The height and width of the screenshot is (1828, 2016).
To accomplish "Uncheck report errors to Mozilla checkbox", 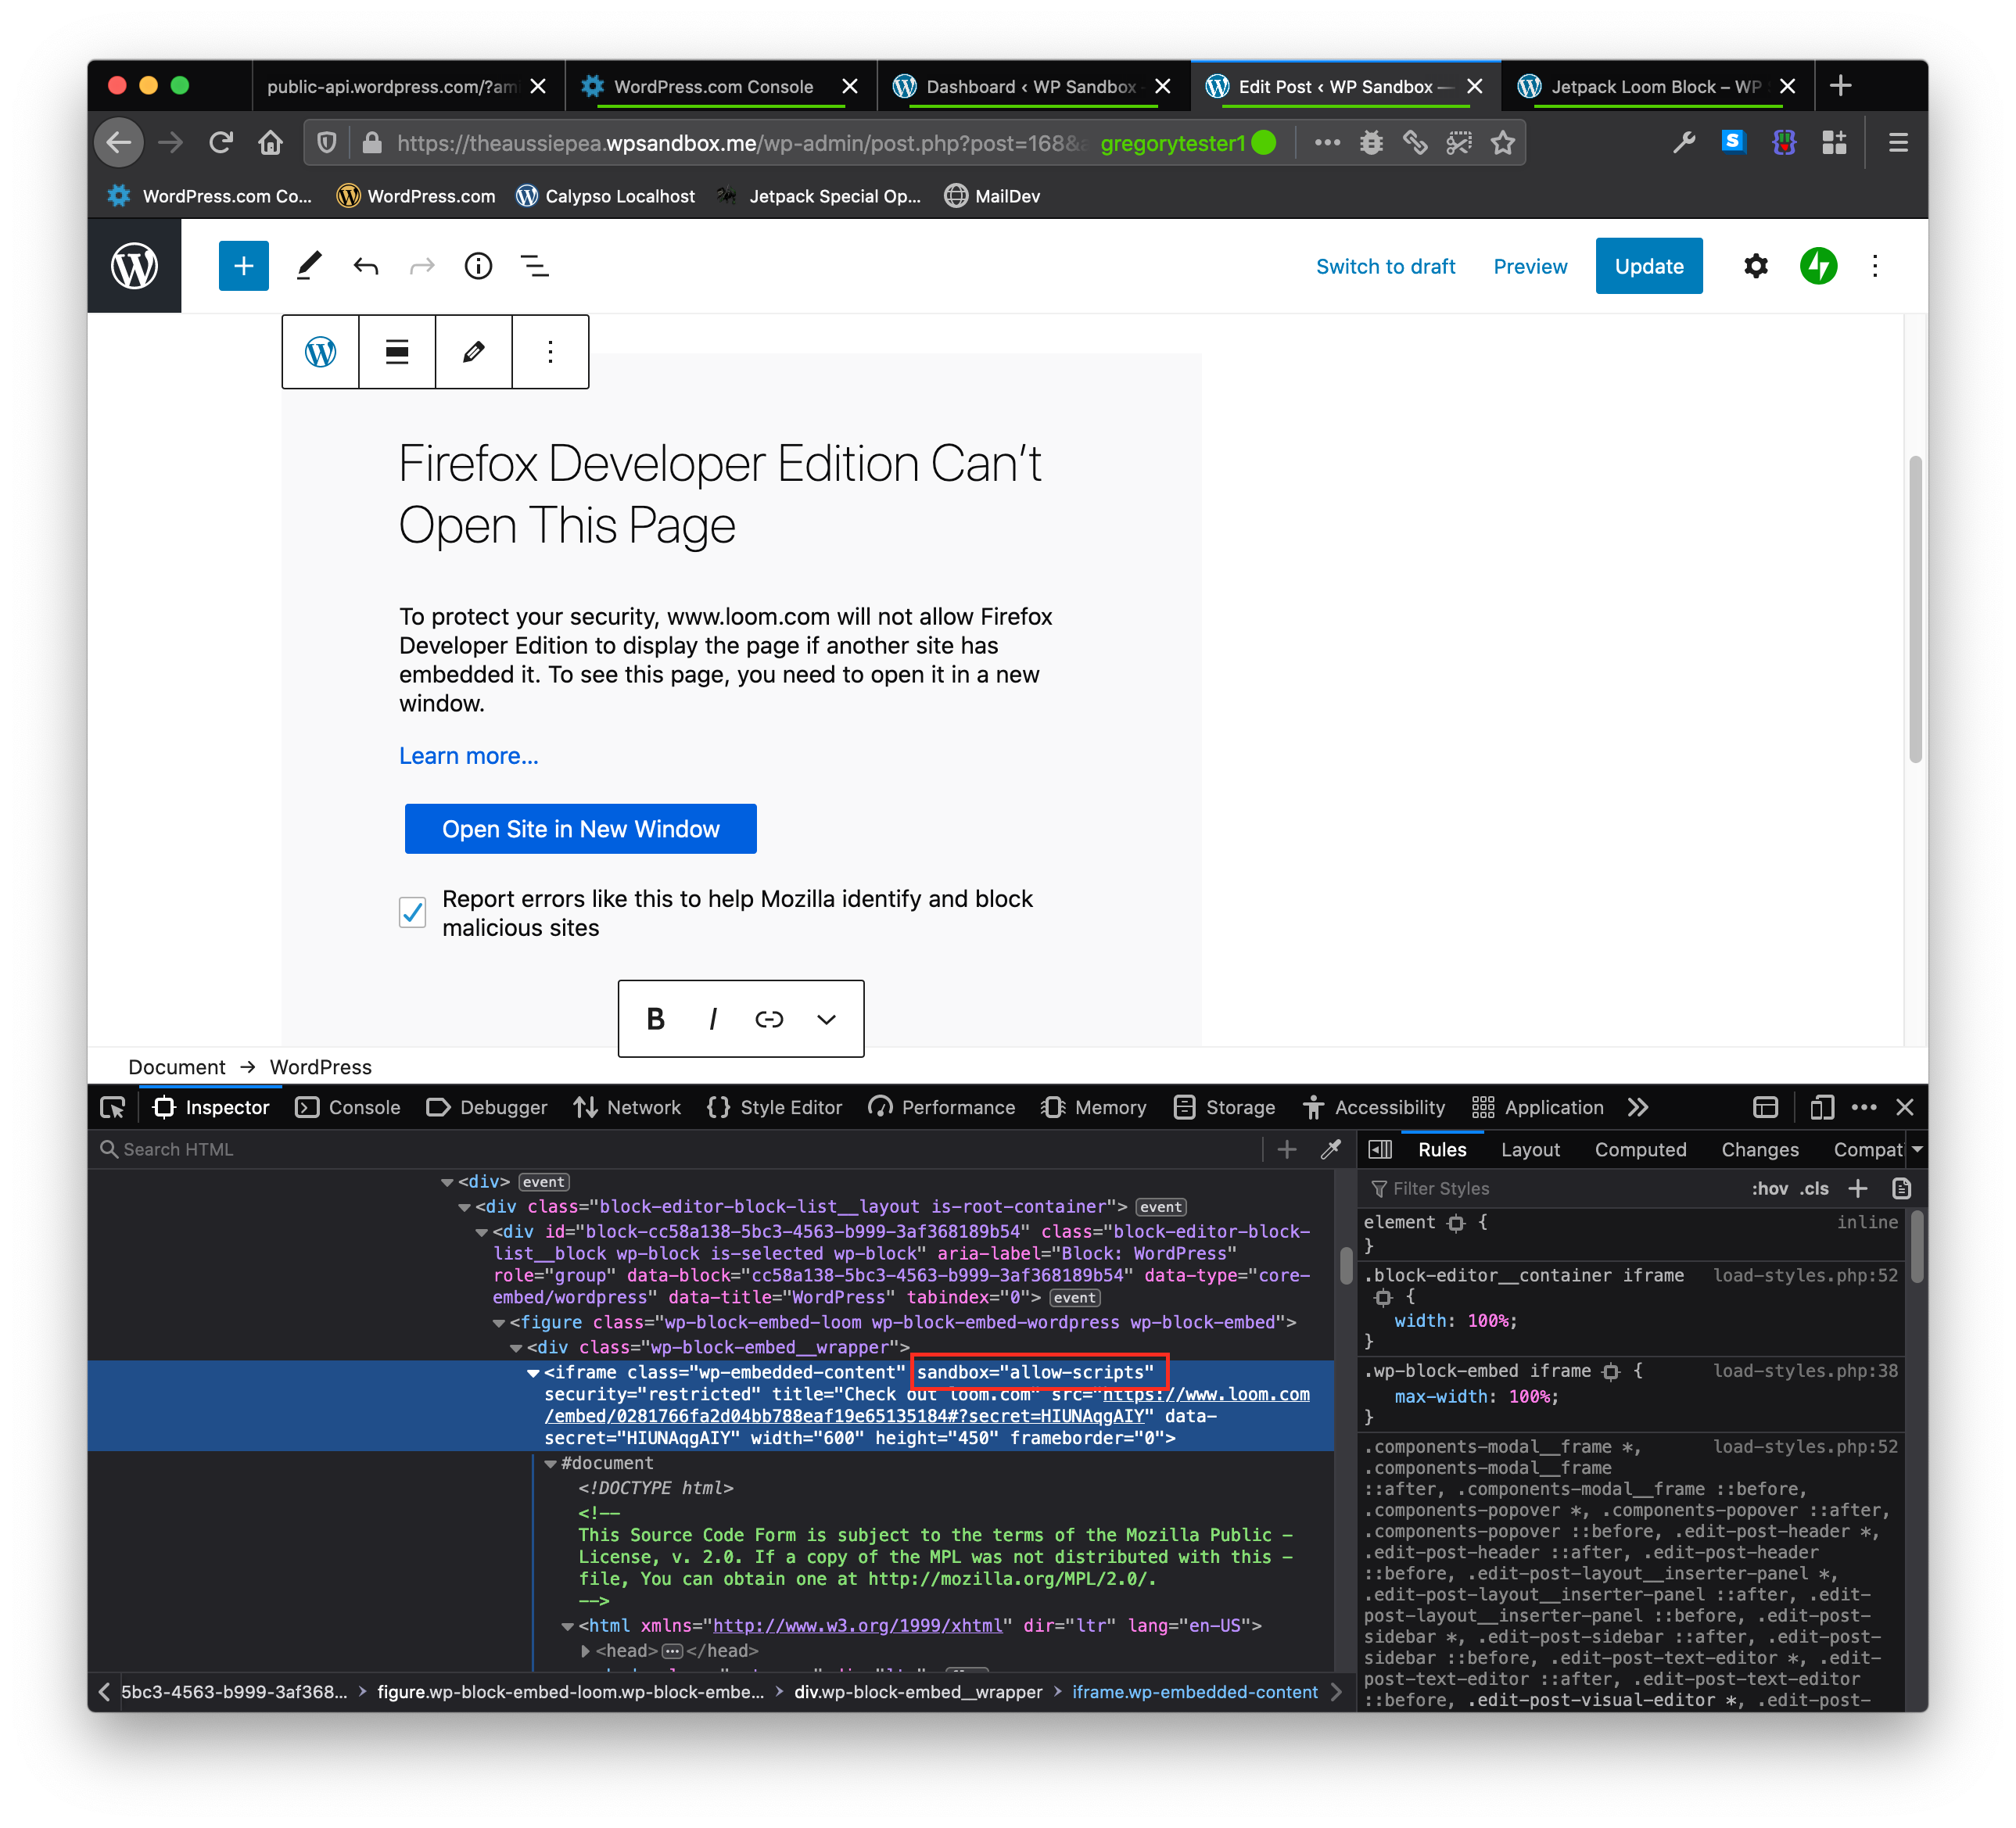I will pos(412,912).
